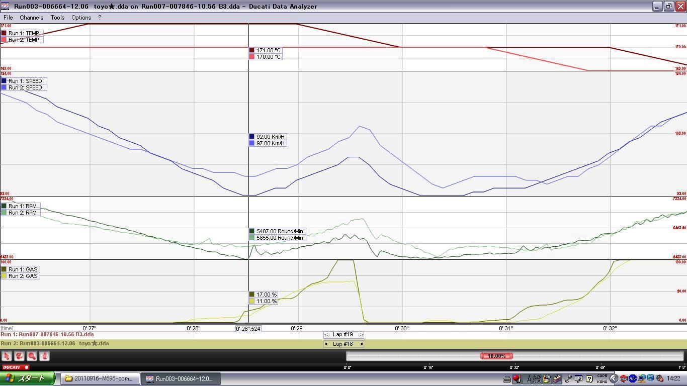Click the Run 2: GAS legend entry
Viewport: 687px width, 386px height.
[x=21, y=276]
